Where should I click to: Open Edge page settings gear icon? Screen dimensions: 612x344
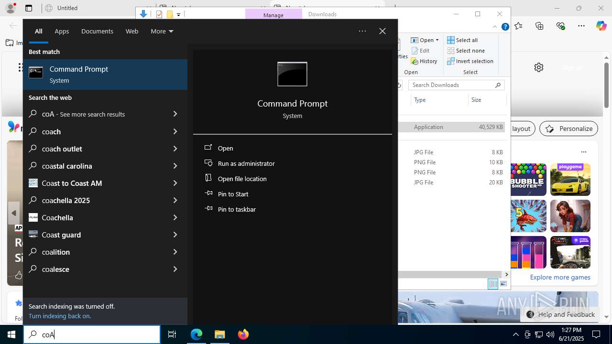(x=539, y=67)
